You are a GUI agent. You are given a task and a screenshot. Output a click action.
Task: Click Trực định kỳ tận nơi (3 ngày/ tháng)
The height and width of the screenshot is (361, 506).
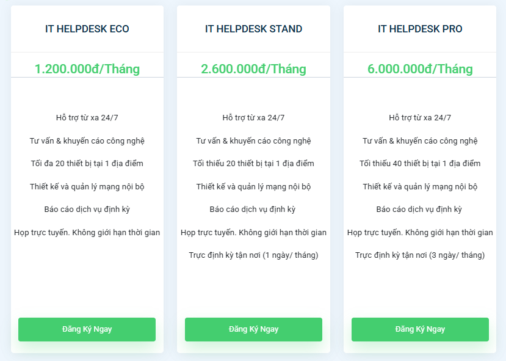tap(419, 255)
